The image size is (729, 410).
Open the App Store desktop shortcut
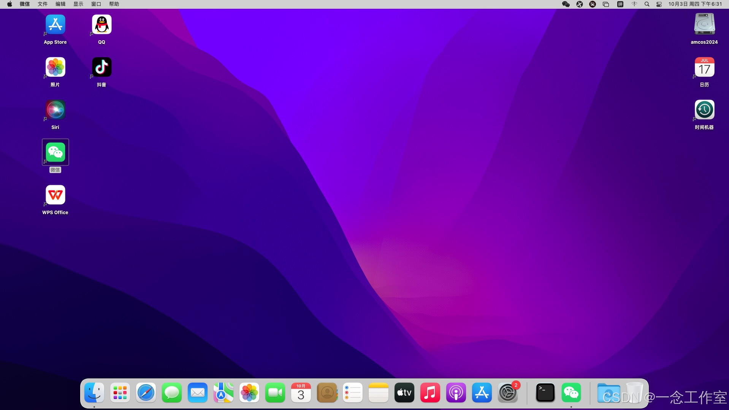tap(55, 25)
